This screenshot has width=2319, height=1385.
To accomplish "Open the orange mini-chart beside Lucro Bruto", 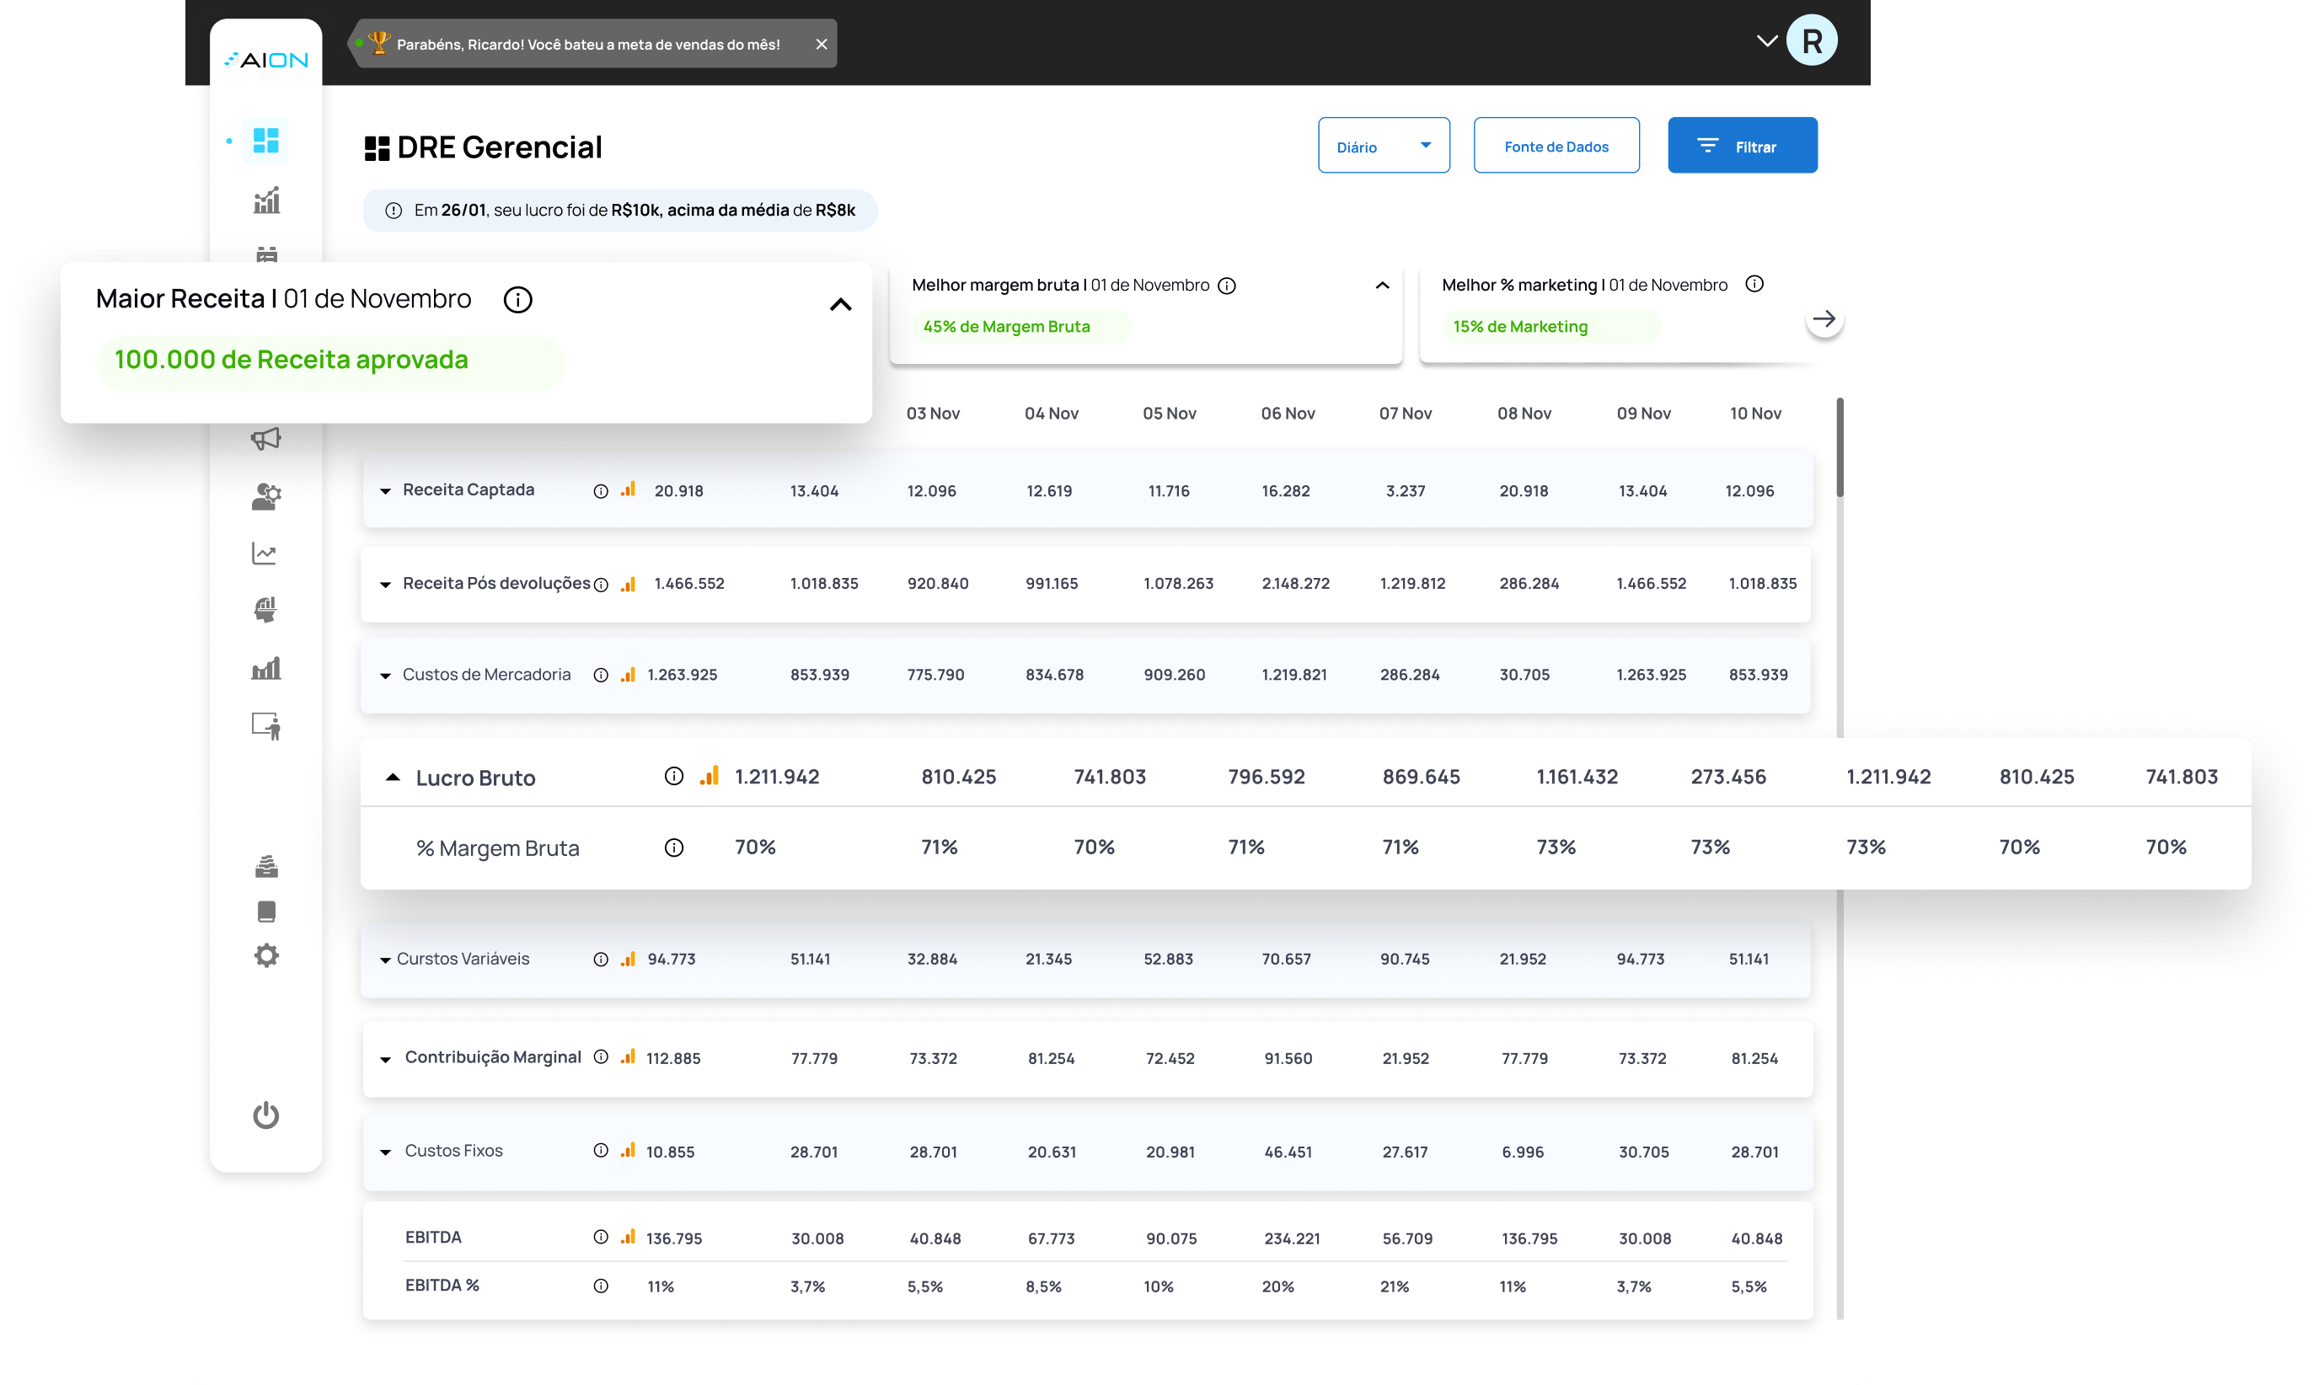I will [710, 776].
